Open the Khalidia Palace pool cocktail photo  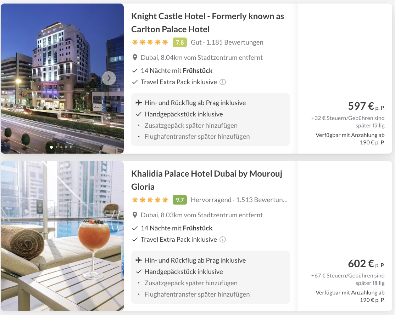62,236
